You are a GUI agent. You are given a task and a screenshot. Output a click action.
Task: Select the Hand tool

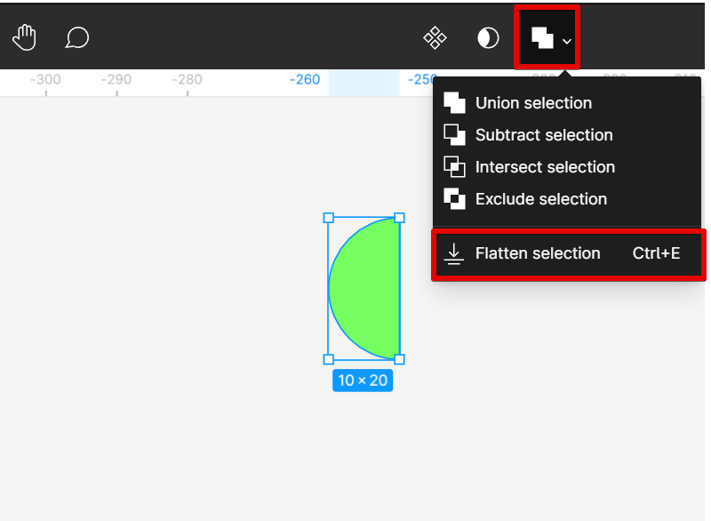click(24, 37)
